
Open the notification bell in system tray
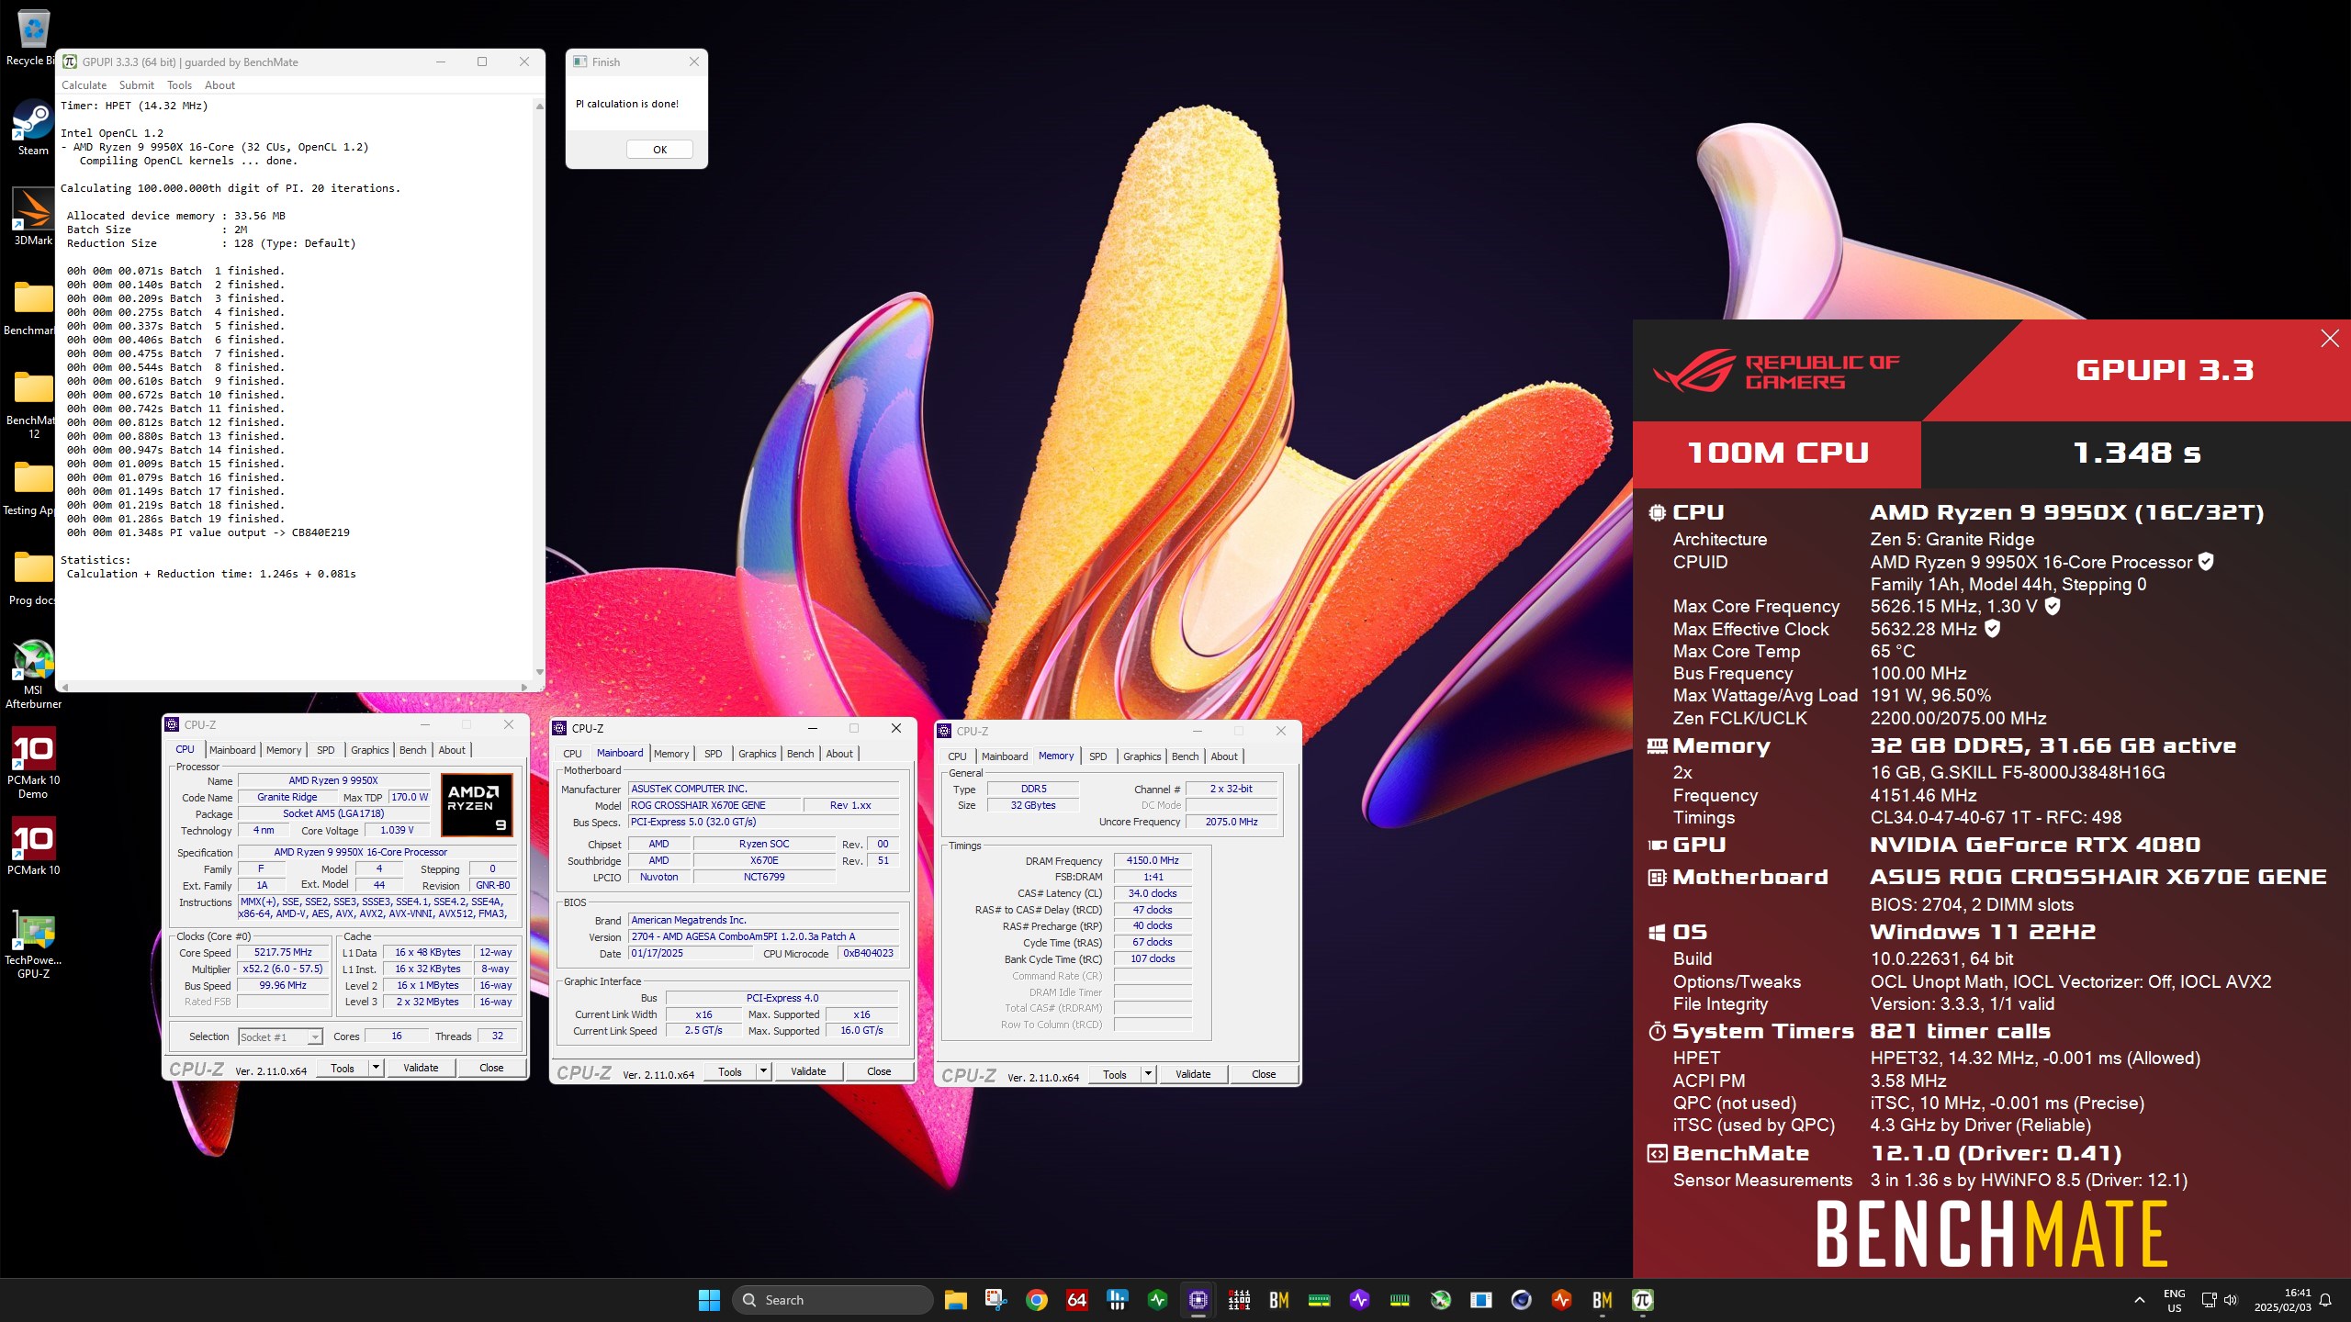(2325, 1300)
